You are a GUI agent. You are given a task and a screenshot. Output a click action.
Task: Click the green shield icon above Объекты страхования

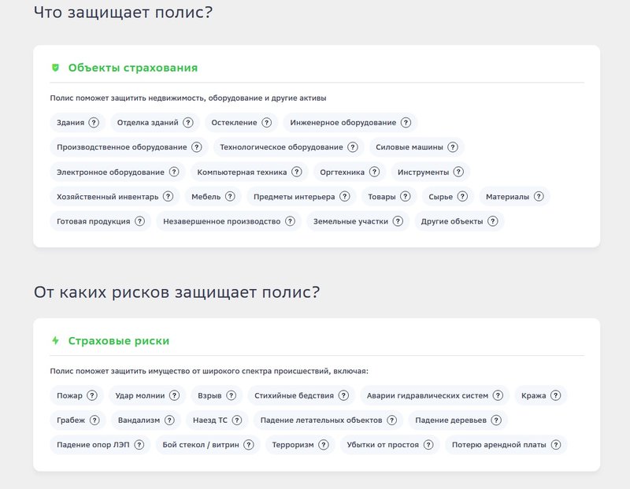tap(54, 67)
